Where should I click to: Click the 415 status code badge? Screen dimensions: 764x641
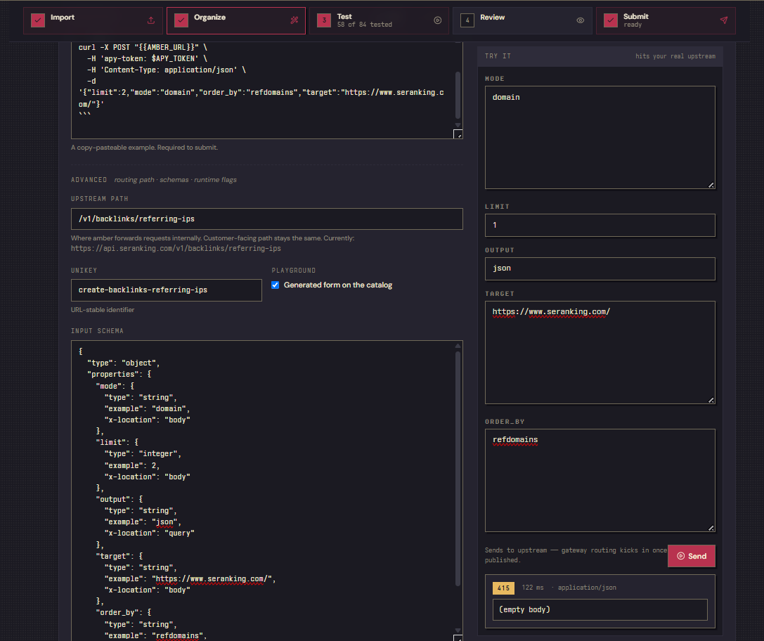coord(503,588)
